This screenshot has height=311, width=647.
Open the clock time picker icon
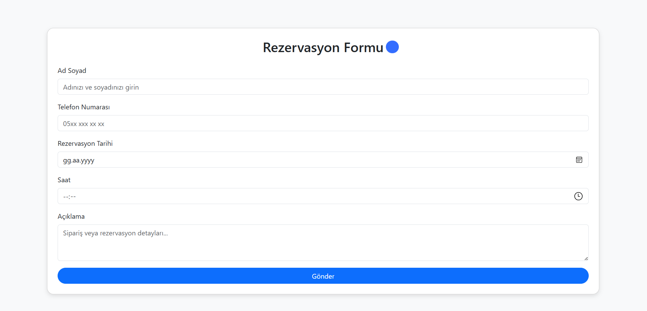coord(578,196)
